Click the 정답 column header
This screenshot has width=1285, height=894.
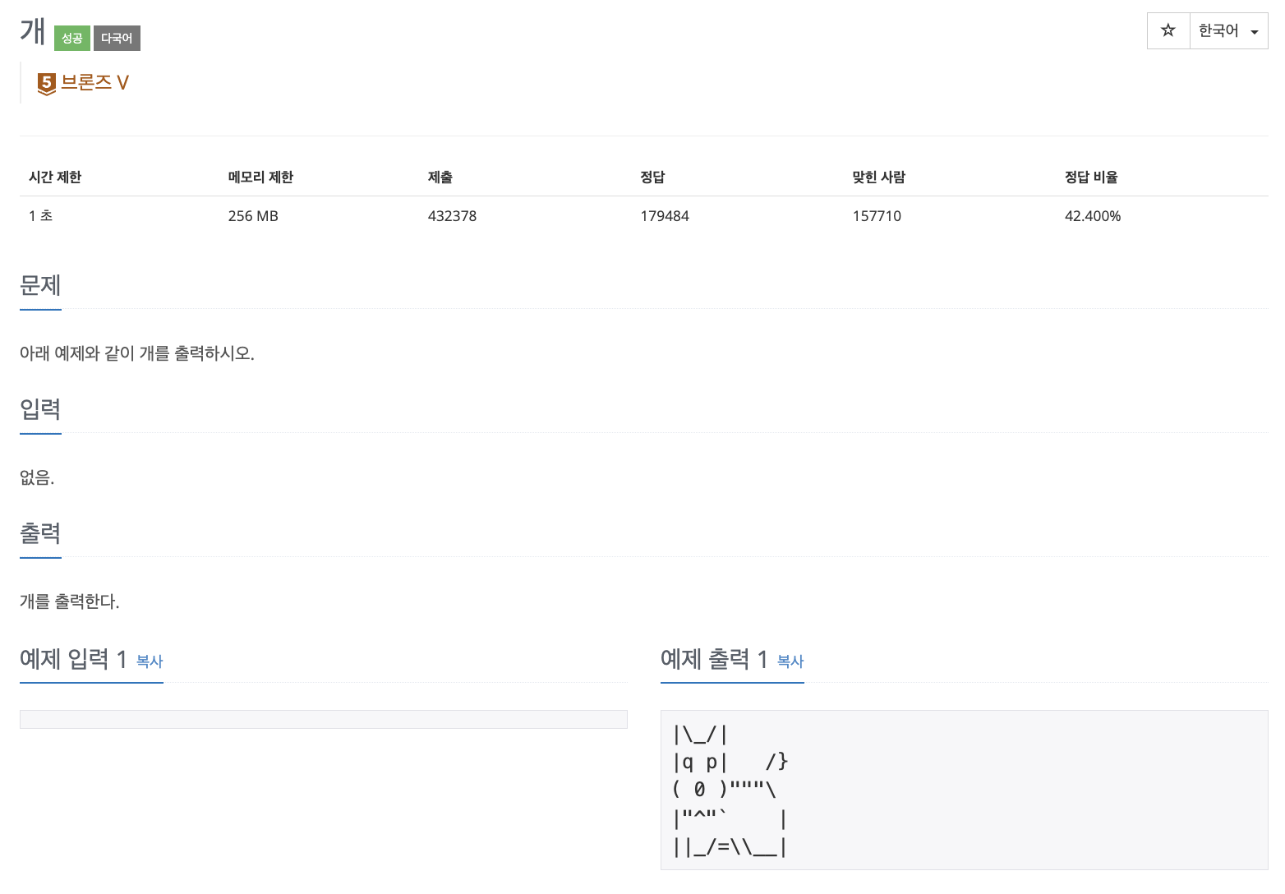652,177
